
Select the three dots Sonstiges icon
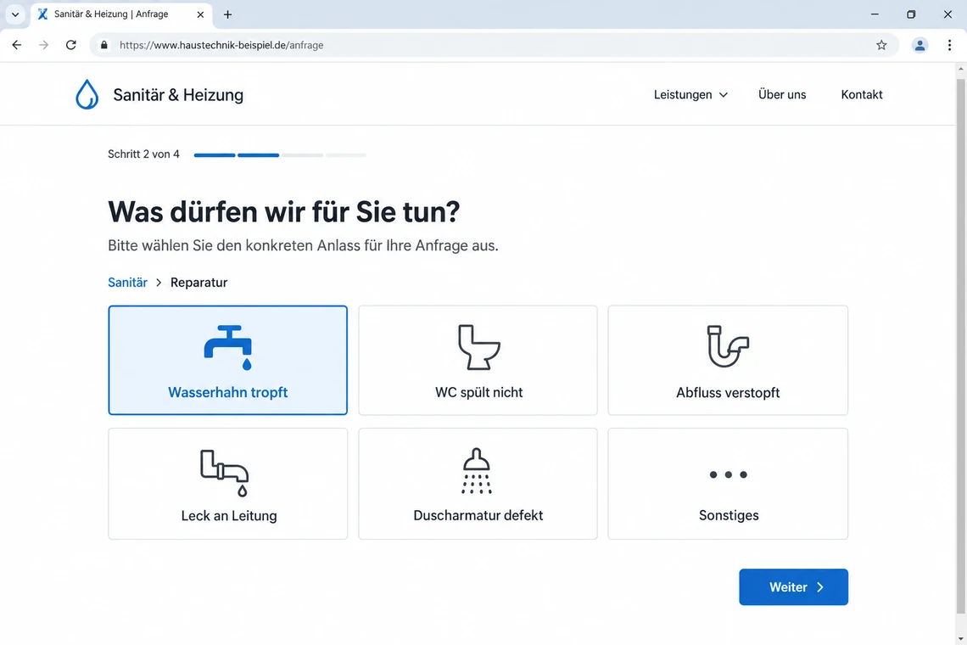729,474
